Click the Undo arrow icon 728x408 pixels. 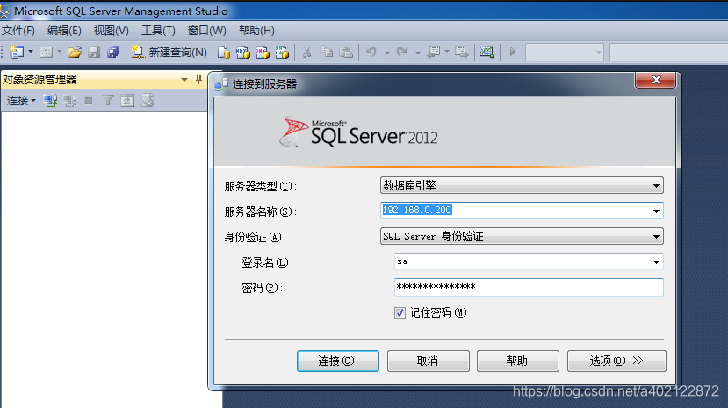[371, 52]
